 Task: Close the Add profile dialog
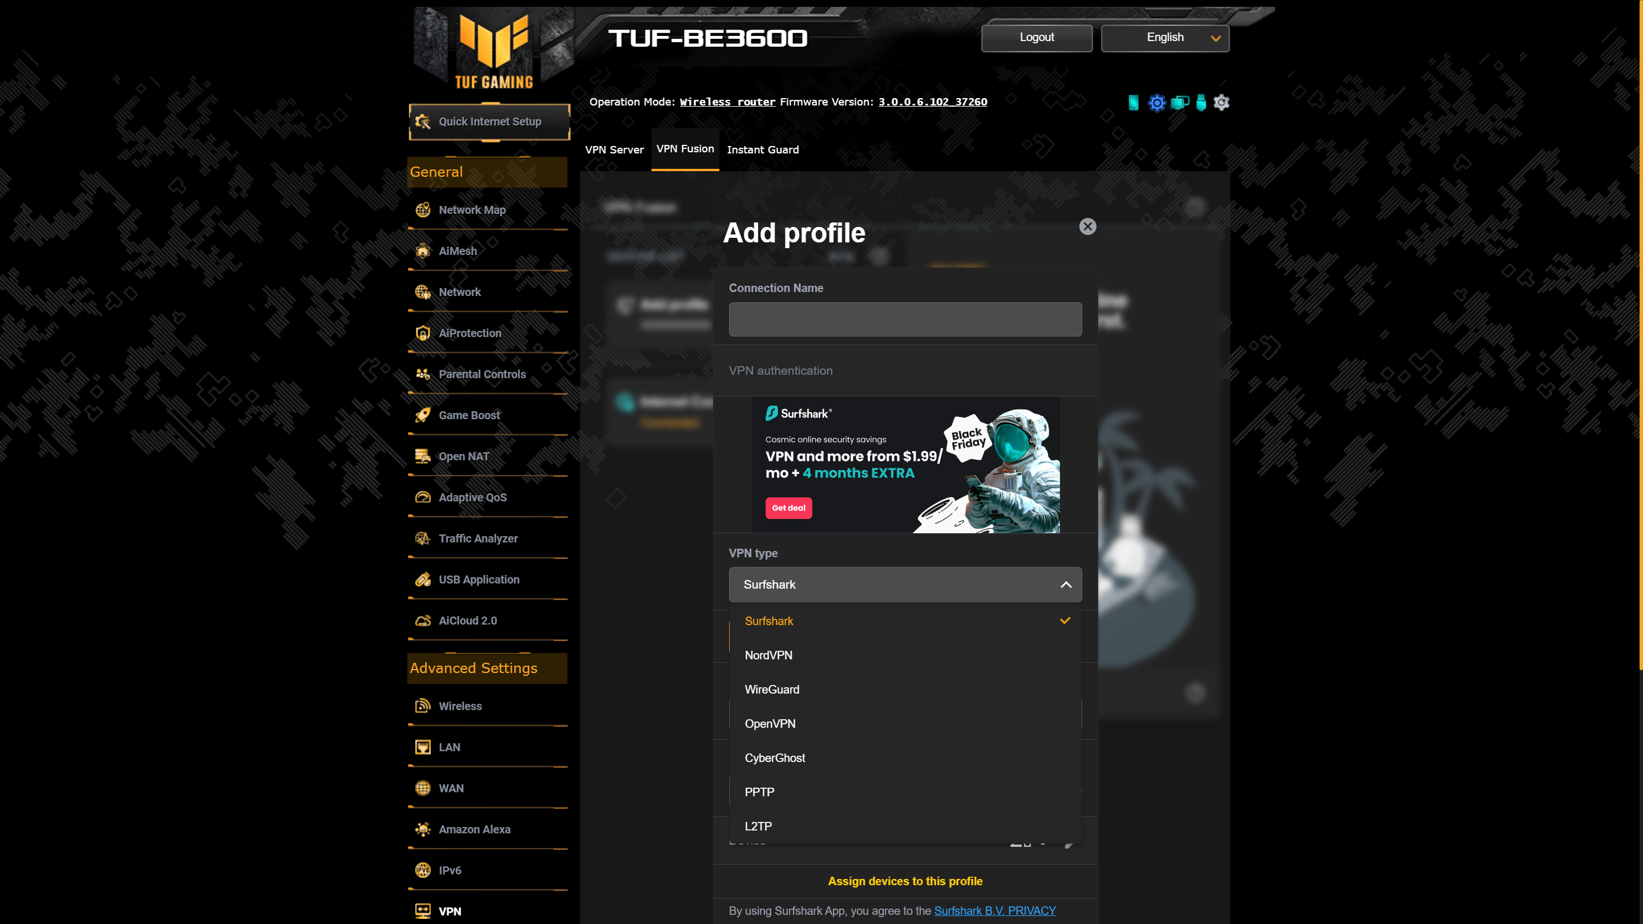pyautogui.click(x=1087, y=226)
